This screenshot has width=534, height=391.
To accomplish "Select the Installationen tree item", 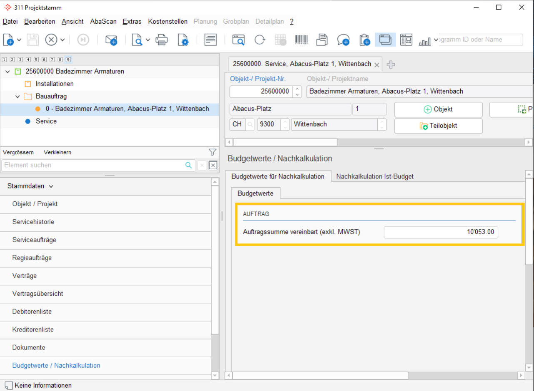I will point(55,84).
